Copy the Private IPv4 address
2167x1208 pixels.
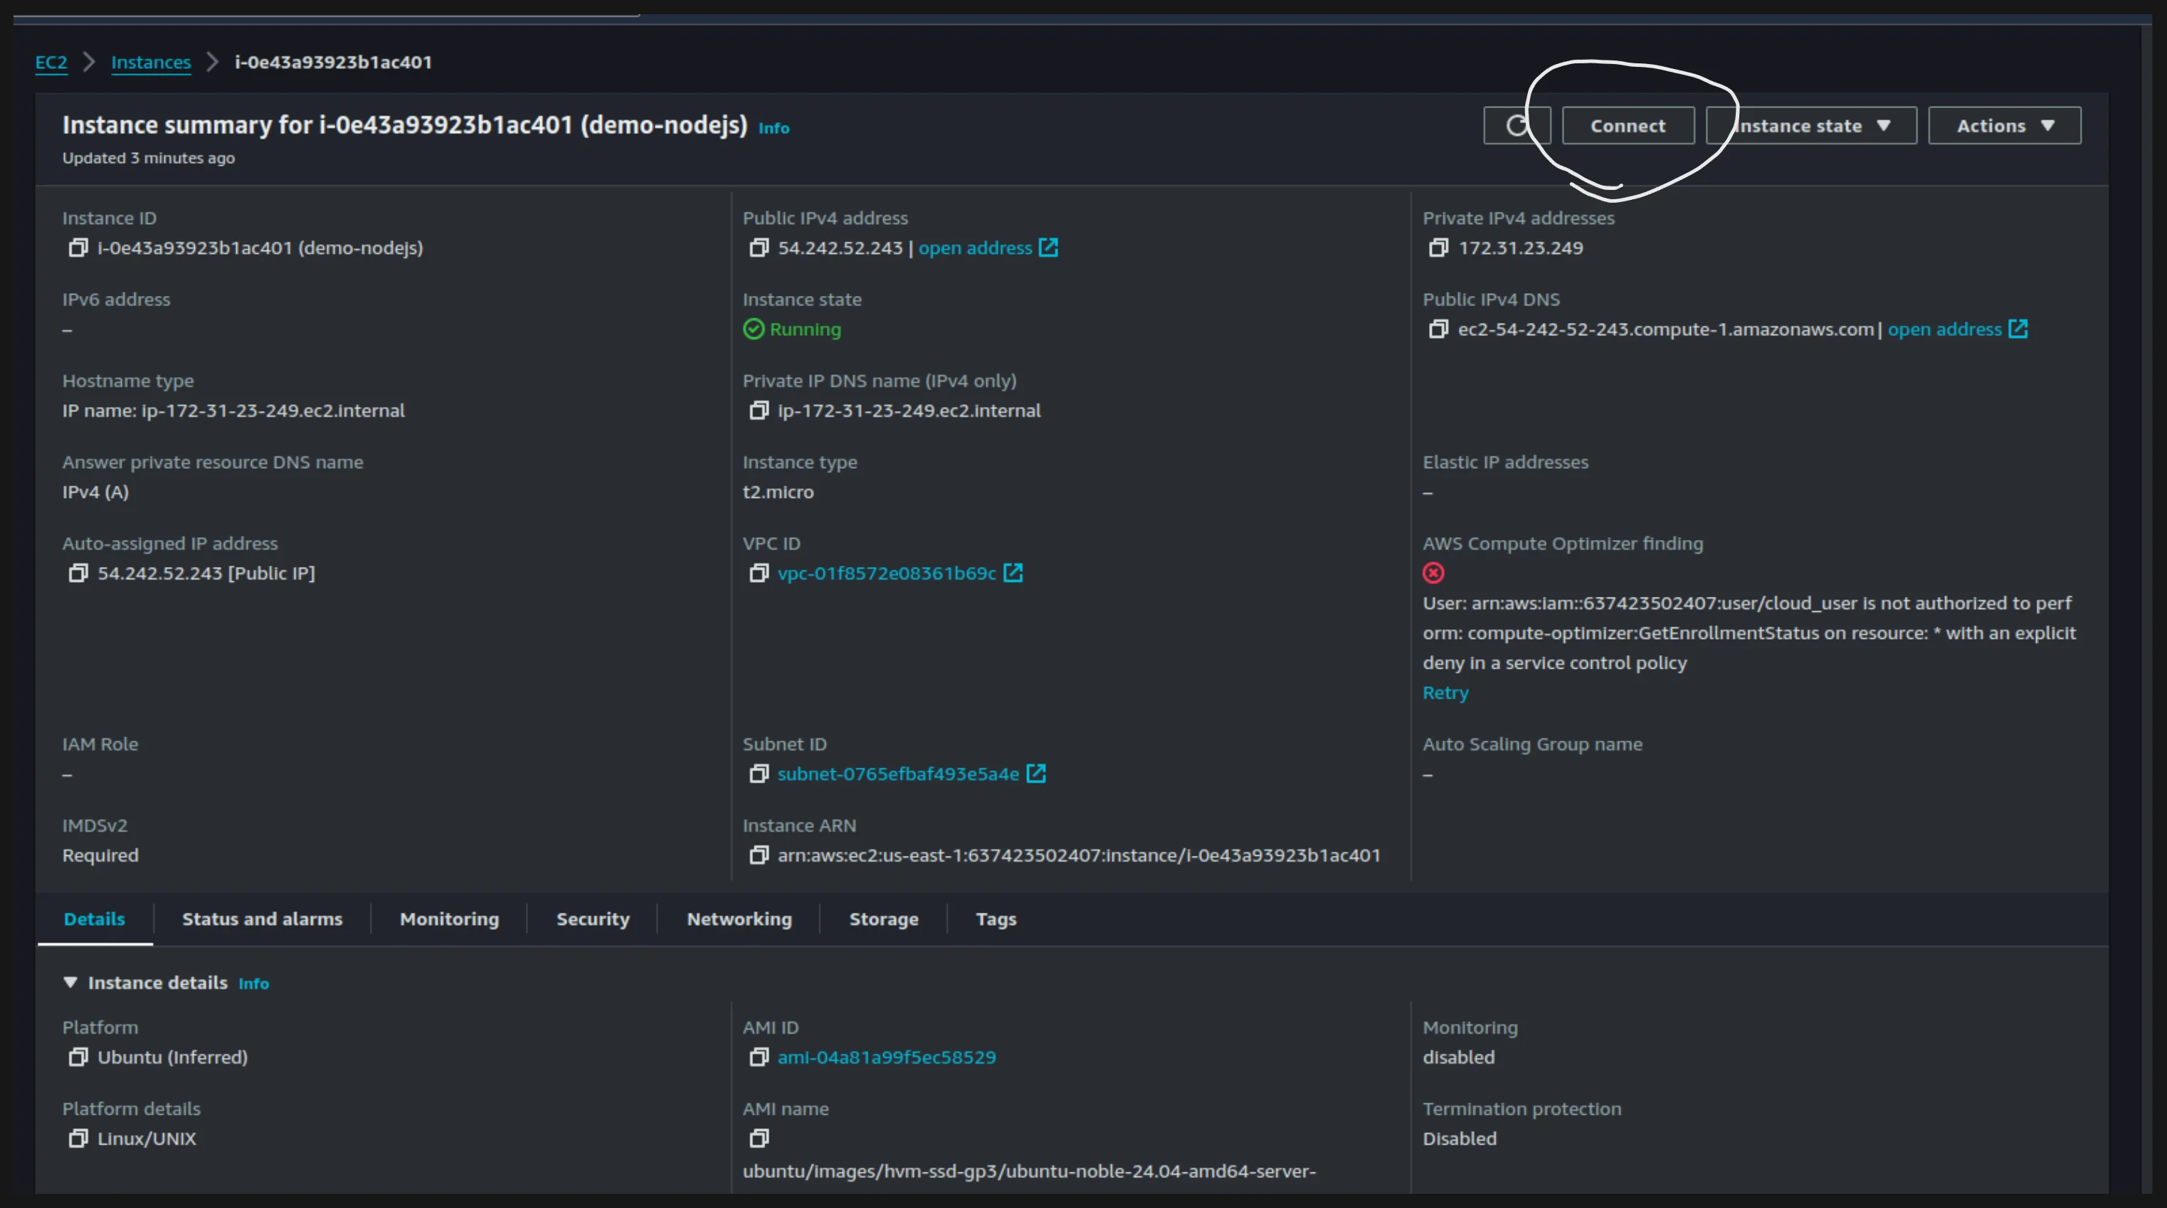click(1438, 248)
